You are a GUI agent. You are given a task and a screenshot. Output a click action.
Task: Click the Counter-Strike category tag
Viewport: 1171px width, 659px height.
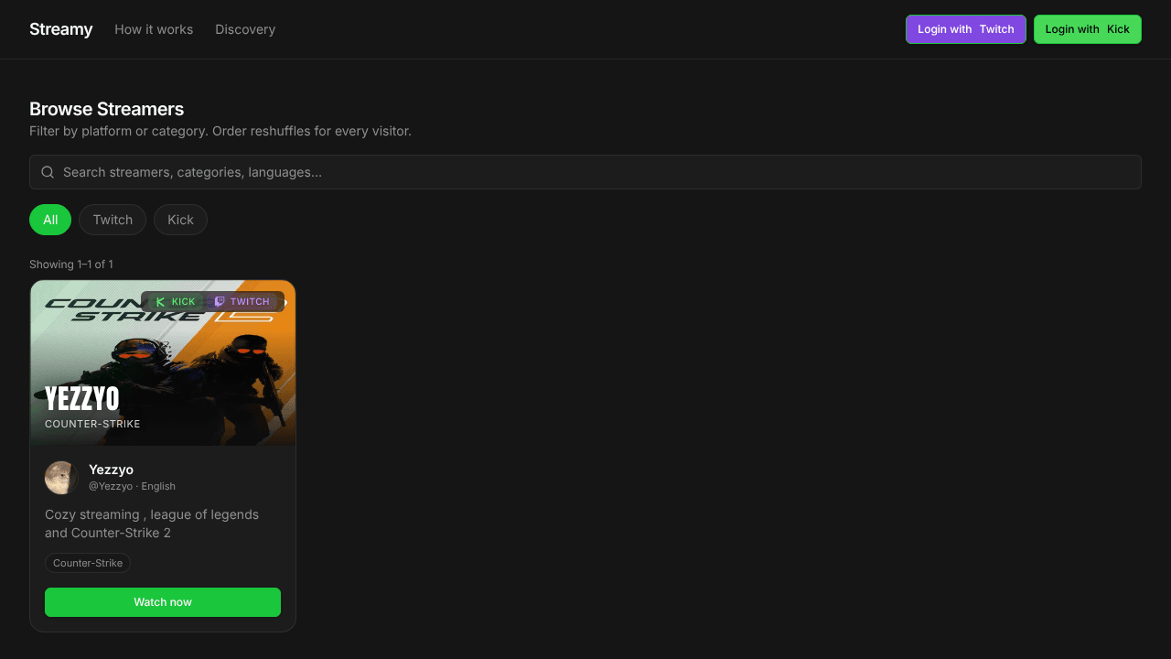click(x=88, y=563)
